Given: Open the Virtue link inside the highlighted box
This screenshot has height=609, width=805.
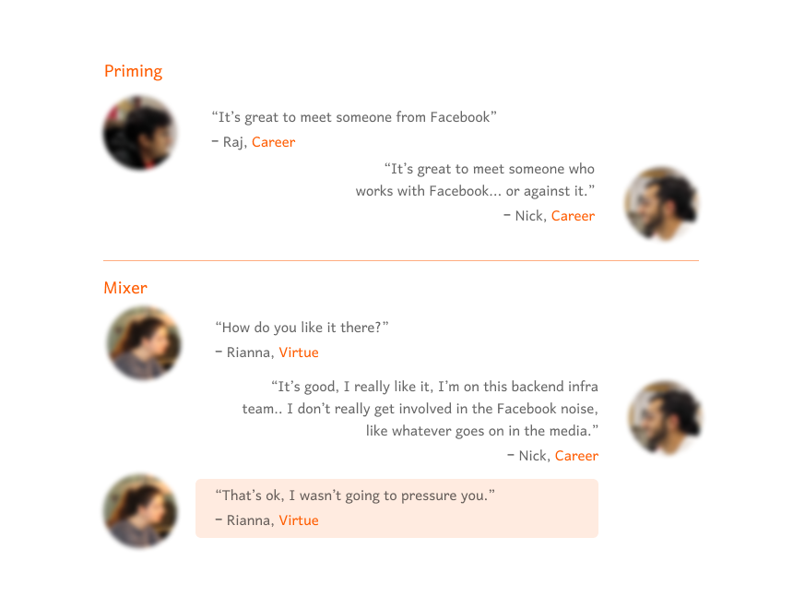Looking at the screenshot, I should pyautogui.click(x=299, y=520).
